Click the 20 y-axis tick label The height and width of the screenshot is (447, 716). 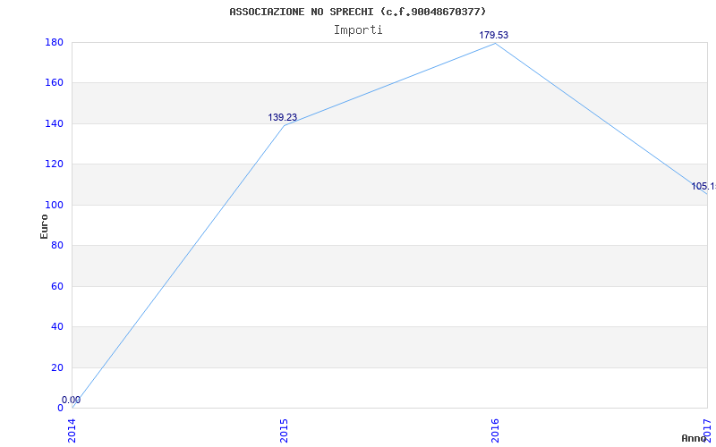coord(57,367)
